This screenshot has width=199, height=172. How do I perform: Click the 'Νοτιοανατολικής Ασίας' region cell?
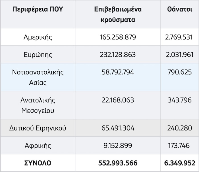(x=38, y=77)
